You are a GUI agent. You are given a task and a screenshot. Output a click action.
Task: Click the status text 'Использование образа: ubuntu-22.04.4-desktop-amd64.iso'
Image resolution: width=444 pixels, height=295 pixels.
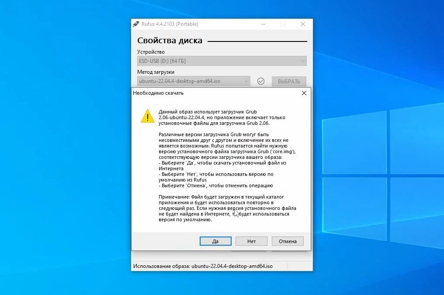click(203, 266)
